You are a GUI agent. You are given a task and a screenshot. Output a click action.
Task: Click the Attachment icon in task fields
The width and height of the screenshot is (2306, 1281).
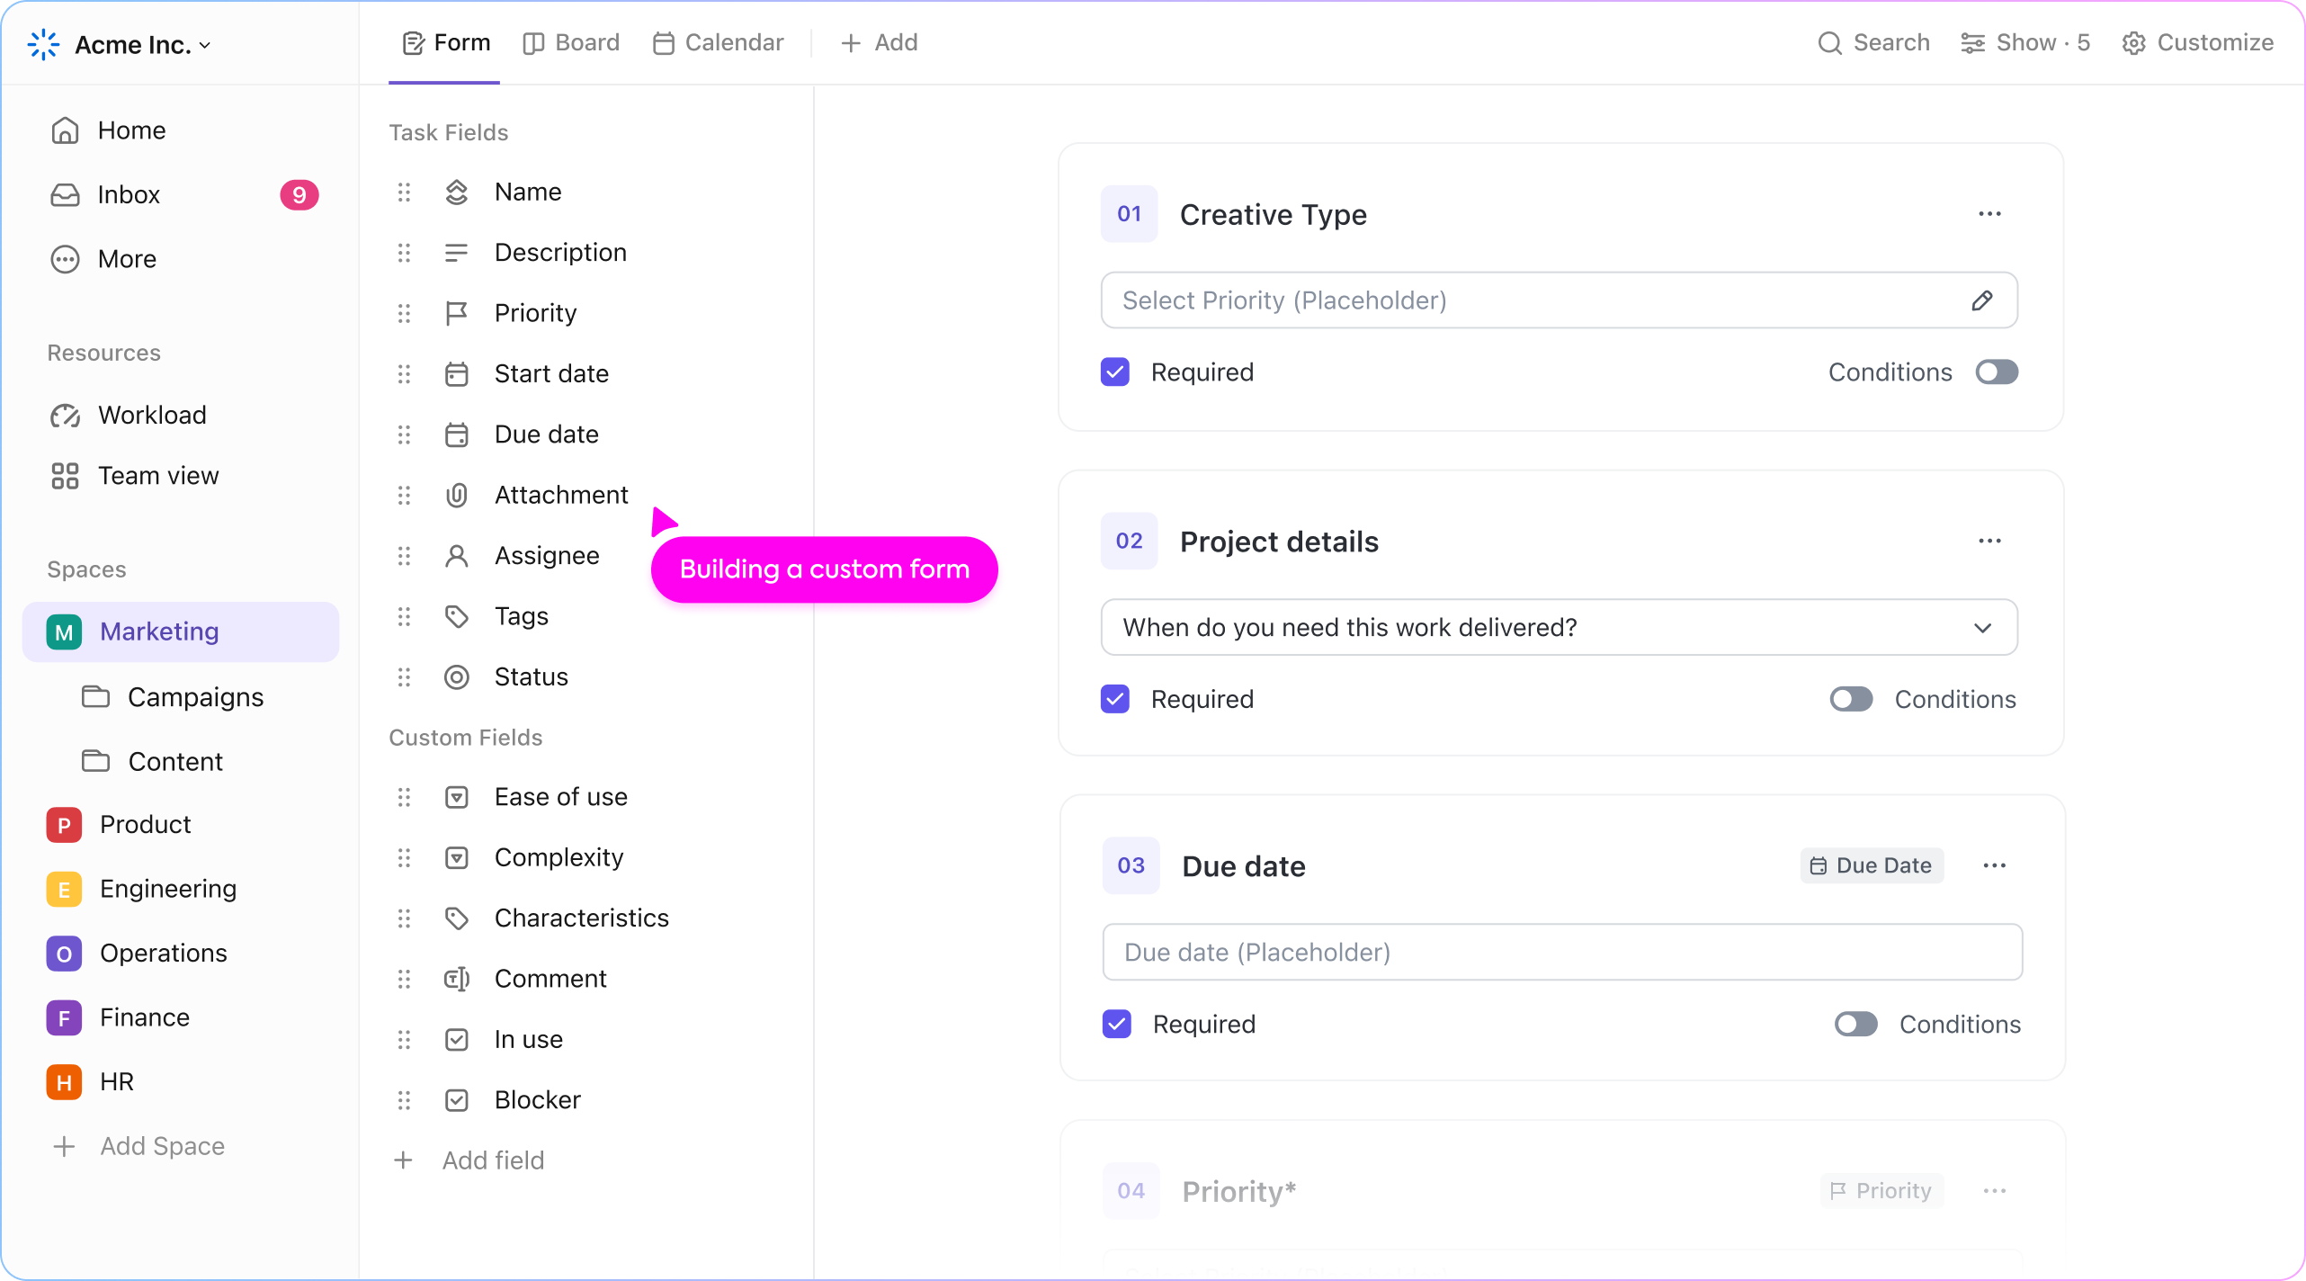pos(456,494)
